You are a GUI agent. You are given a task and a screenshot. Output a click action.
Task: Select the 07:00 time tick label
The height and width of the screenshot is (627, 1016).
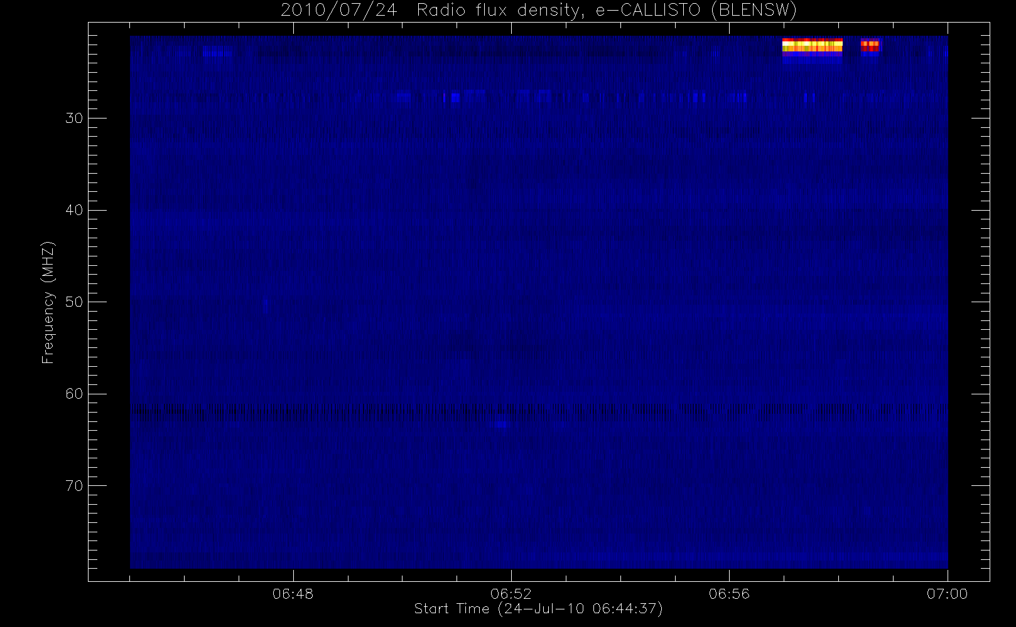tap(947, 593)
